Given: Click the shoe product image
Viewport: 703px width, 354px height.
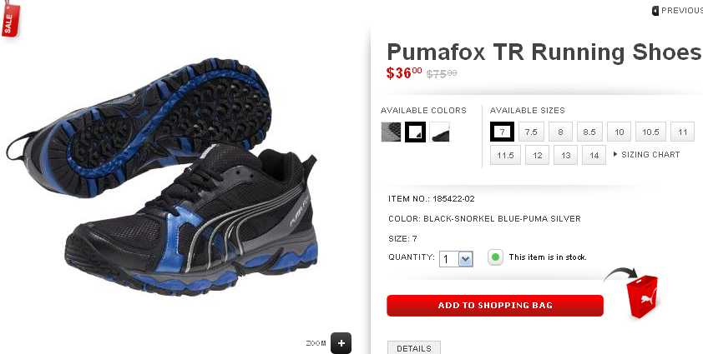Looking at the screenshot, I should pos(162,177).
